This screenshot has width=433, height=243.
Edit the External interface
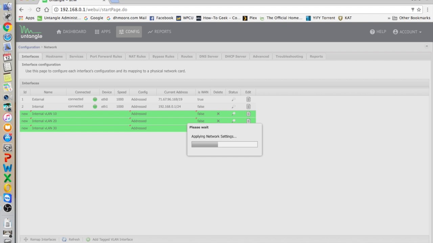(x=248, y=99)
